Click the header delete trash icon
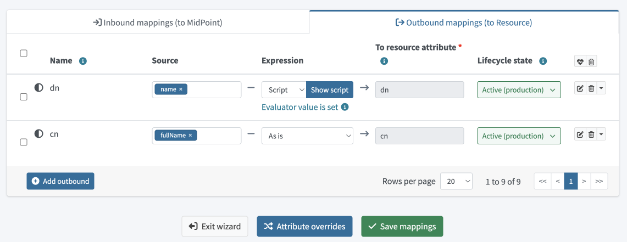This screenshot has height=242, width=627. 591,62
